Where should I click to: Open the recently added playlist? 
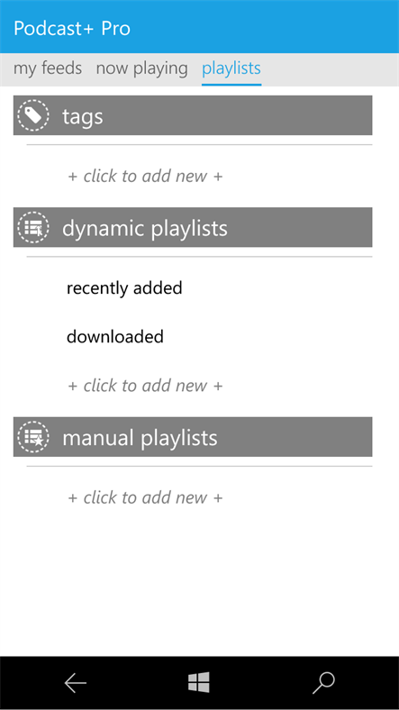click(x=124, y=288)
